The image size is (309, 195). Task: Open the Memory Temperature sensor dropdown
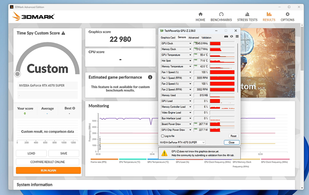coord(190,66)
